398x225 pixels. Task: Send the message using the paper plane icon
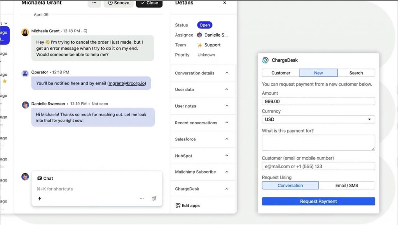[x=154, y=199]
